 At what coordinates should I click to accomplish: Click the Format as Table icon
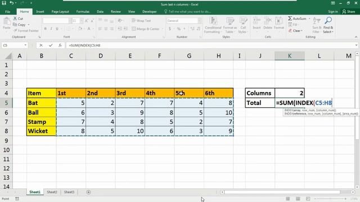(x=230, y=21)
